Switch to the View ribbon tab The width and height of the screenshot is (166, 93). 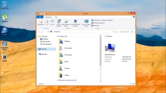(x=56, y=17)
